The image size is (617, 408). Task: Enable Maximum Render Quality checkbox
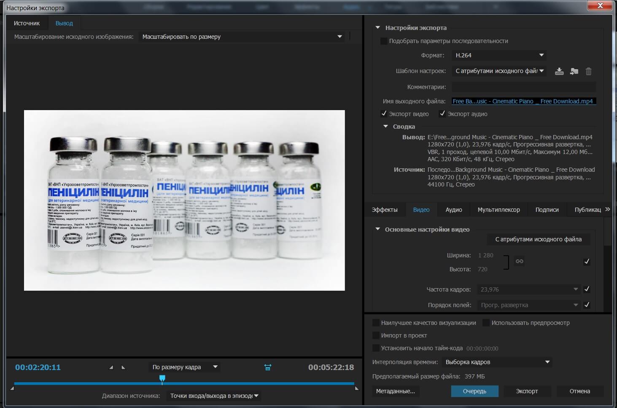pos(376,323)
